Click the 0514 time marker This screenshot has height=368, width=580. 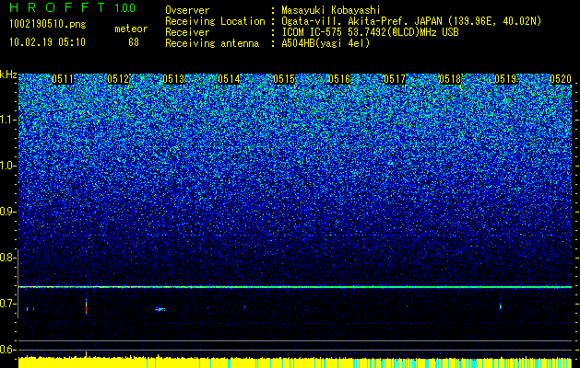(x=229, y=79)
